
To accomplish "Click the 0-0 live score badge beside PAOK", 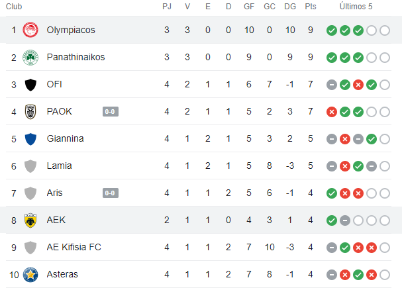I will [111, 112].
